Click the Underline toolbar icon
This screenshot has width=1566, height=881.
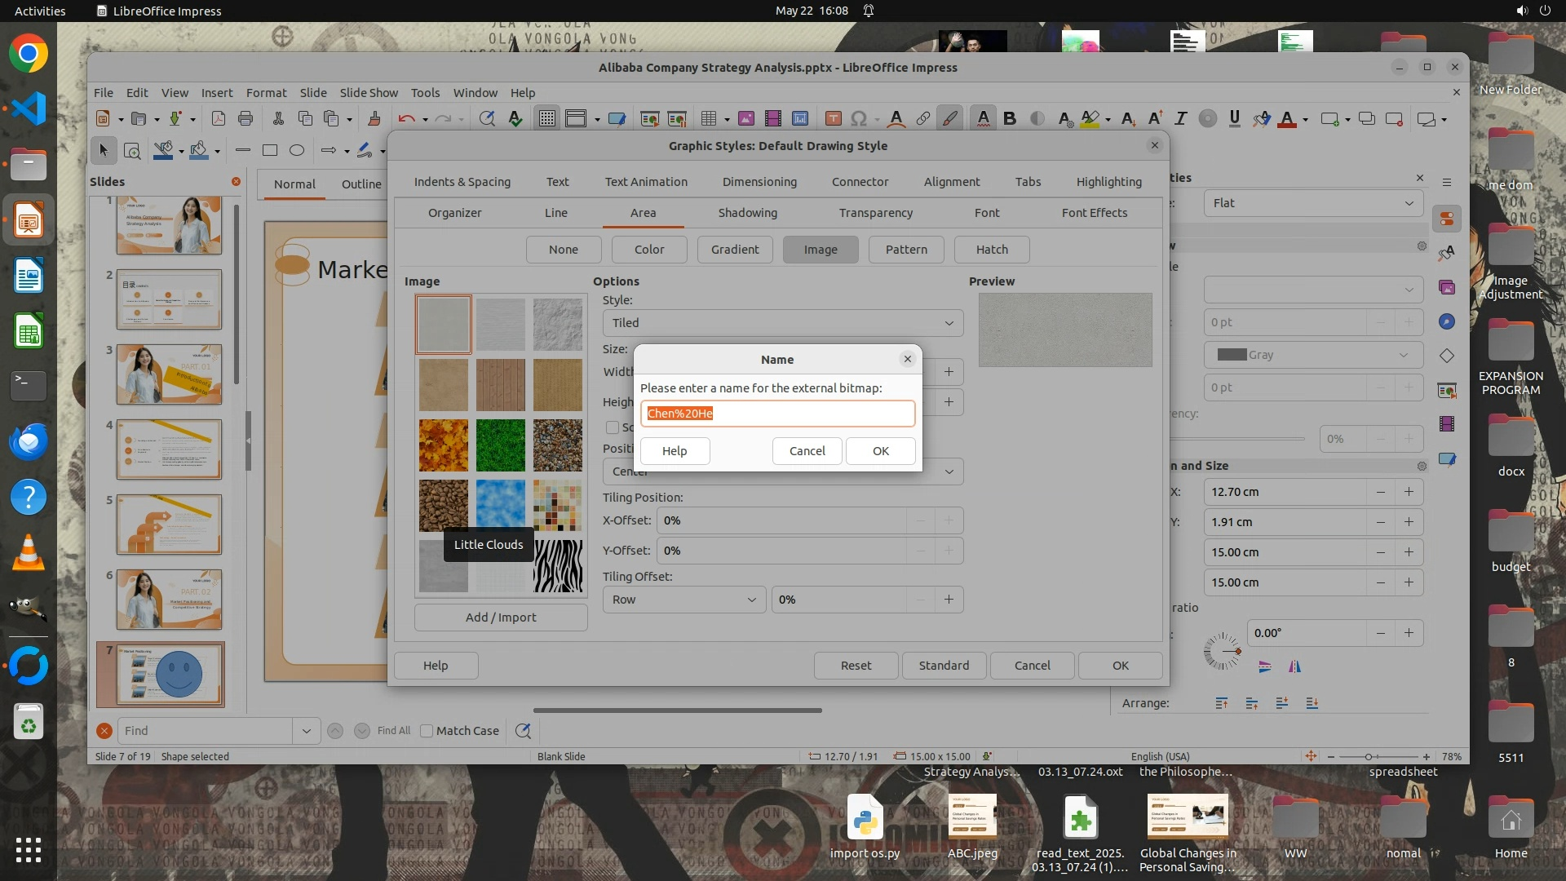click(1234, 119)
